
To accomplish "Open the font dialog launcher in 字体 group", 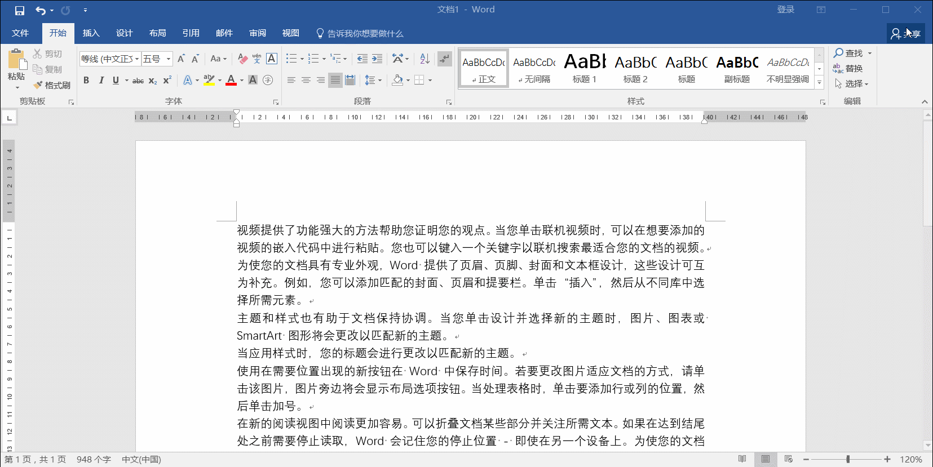I will [276, 102].
